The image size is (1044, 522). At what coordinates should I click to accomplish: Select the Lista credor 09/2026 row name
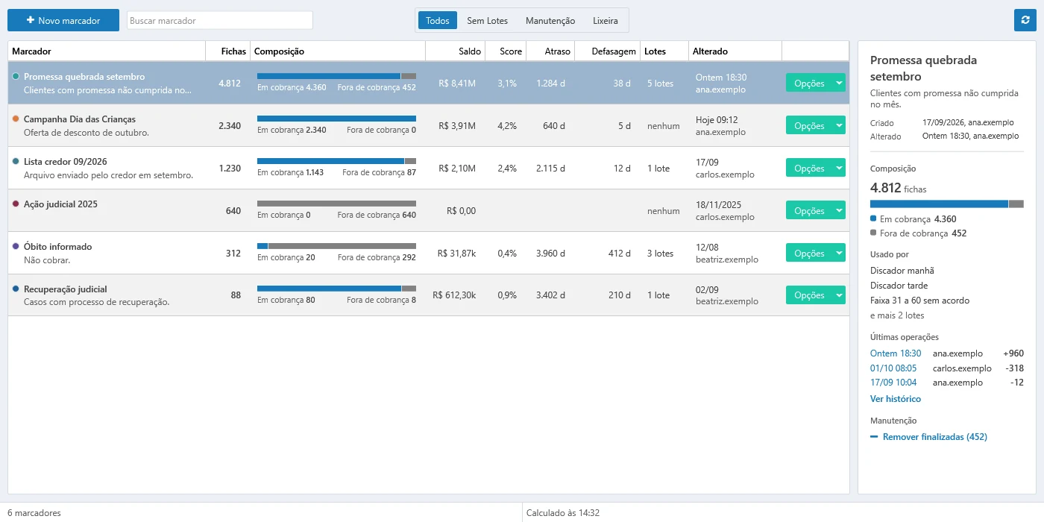[x=66, y=162]
